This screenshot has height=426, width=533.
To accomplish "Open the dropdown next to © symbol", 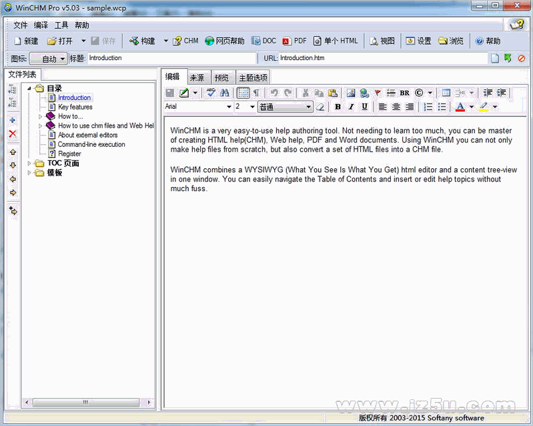I will tap(430, 93).
